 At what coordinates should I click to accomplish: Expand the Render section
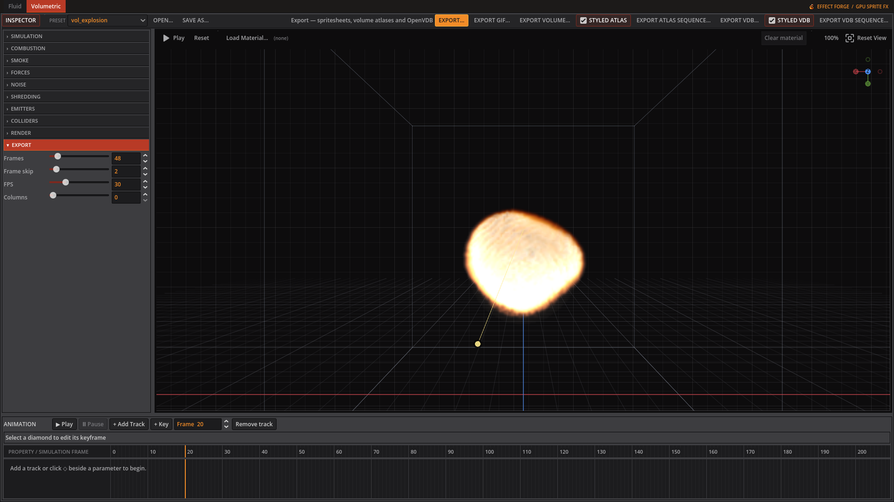[76, 133]
